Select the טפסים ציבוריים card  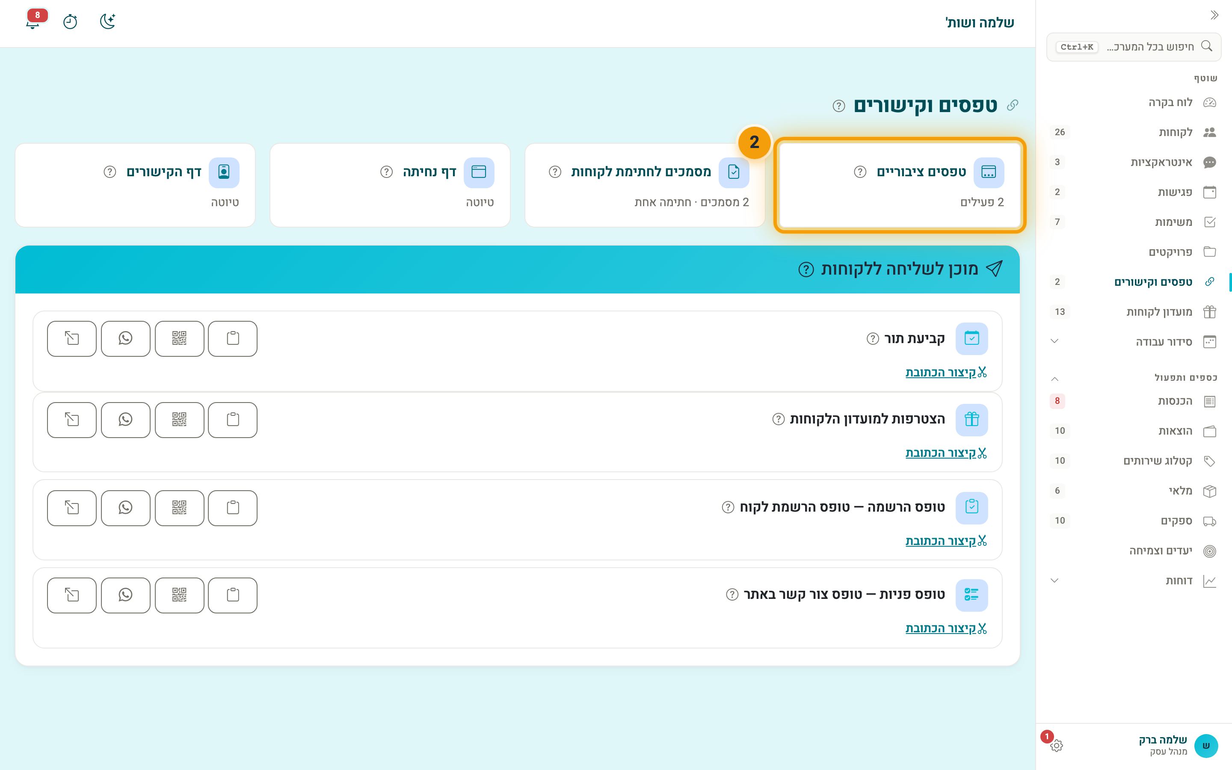[x=900, y=185]
